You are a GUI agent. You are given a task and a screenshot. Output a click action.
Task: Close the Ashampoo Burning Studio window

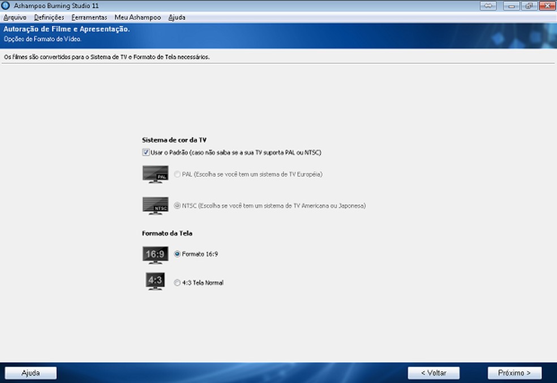coord(547,6)
